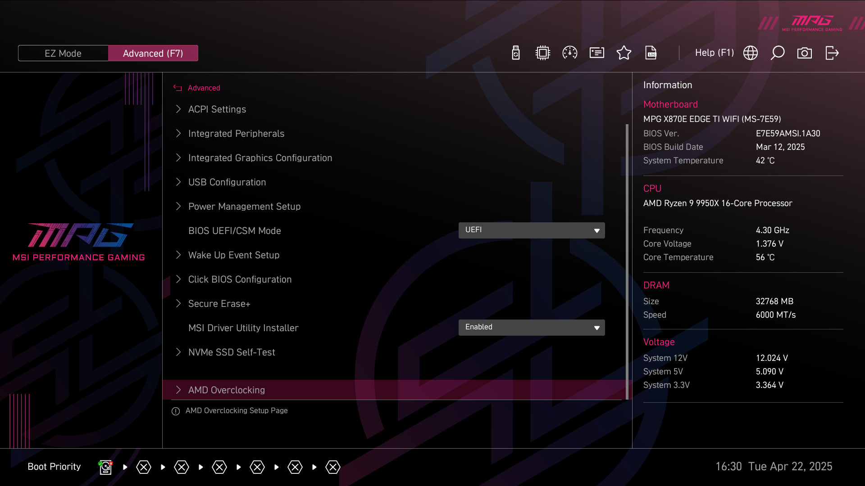Open BIOS UEFI/CSM Mode dropdown
865x486 pixels.
coord(532,230)
